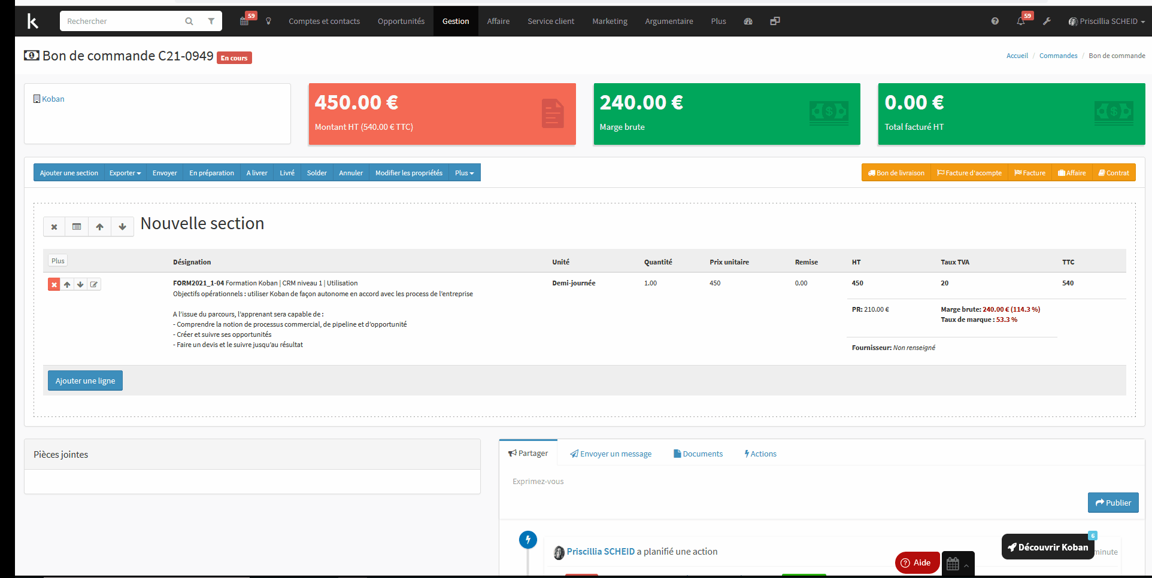This screenshot has width=1152, height=578.
Task: Go to Commandes in the breadcrumb
Action: (1058, 56)
